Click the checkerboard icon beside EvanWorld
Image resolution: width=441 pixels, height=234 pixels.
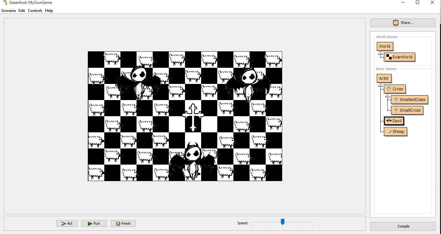[389, 57]
